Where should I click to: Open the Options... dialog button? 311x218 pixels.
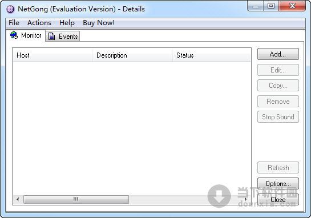pos(278,184)
